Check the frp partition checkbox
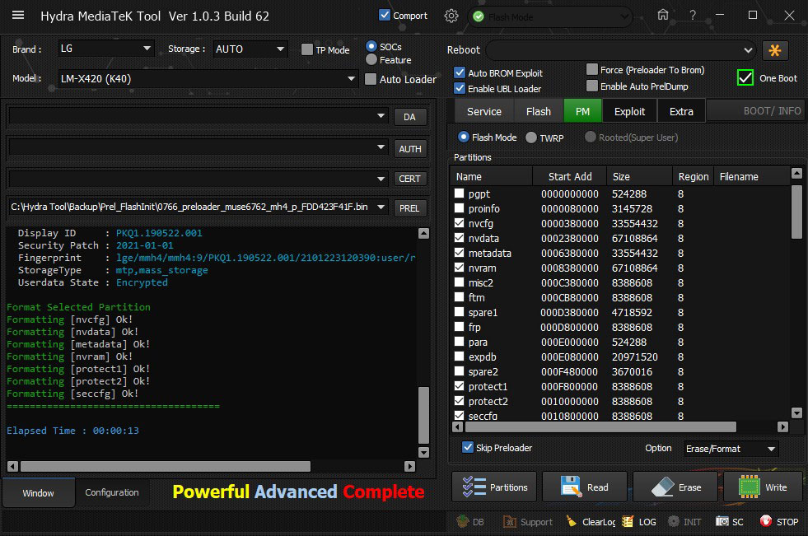Viewport: 808px width, 536px height. click(460, 327)
